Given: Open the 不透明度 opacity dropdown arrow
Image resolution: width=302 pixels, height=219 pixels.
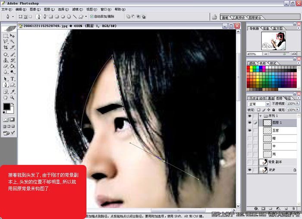Looking at the screenshot, I should click(297, 104).
